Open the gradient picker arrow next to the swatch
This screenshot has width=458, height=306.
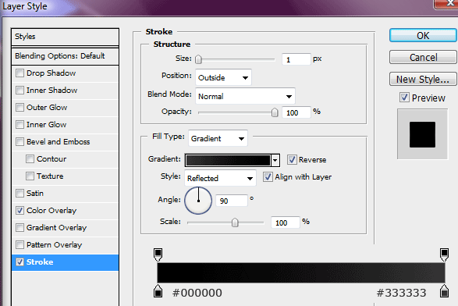point(275,160)
